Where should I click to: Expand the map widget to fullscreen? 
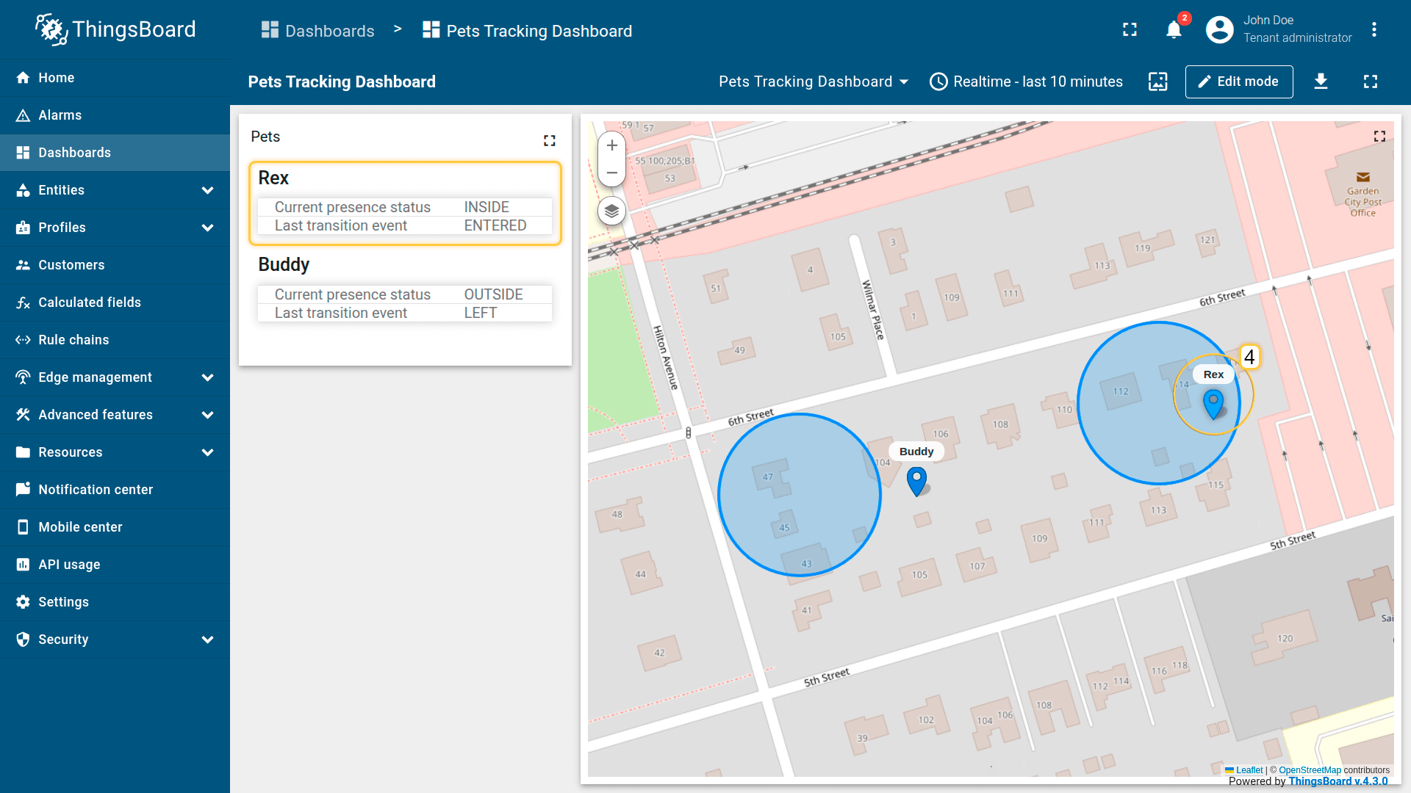1379,137
